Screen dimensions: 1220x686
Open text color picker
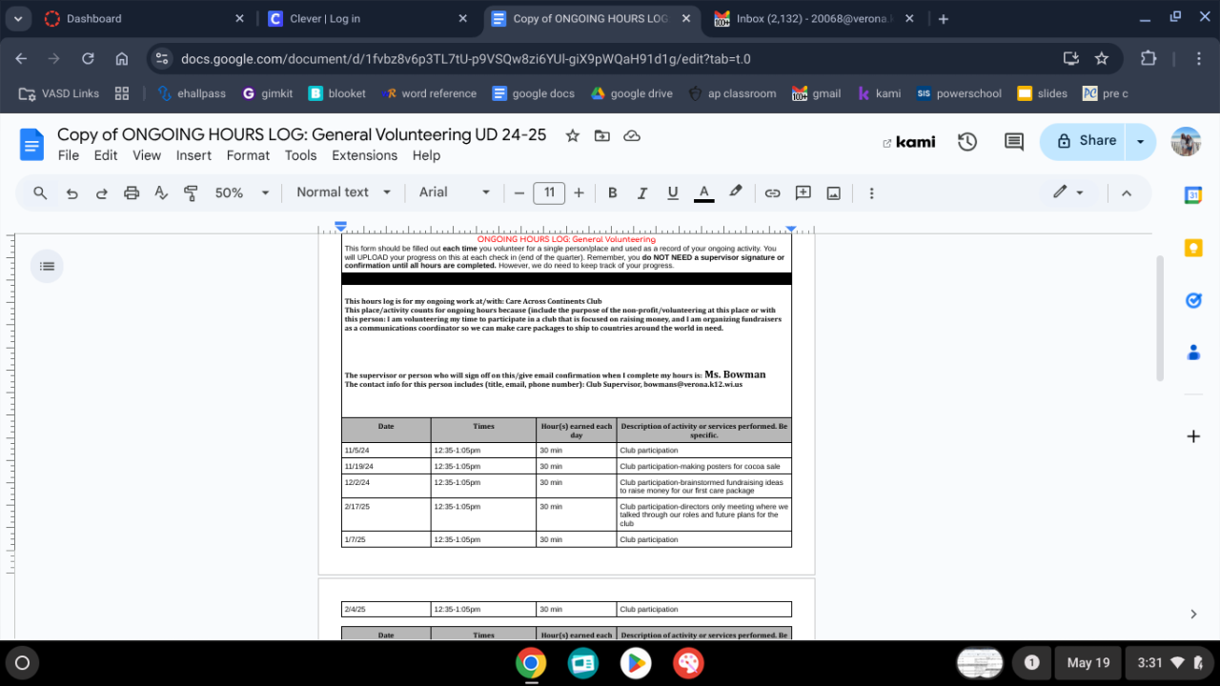[704, 192]
